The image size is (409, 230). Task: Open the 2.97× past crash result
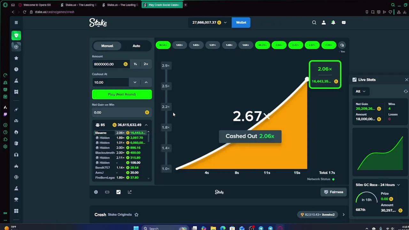[x=312, y=45]
